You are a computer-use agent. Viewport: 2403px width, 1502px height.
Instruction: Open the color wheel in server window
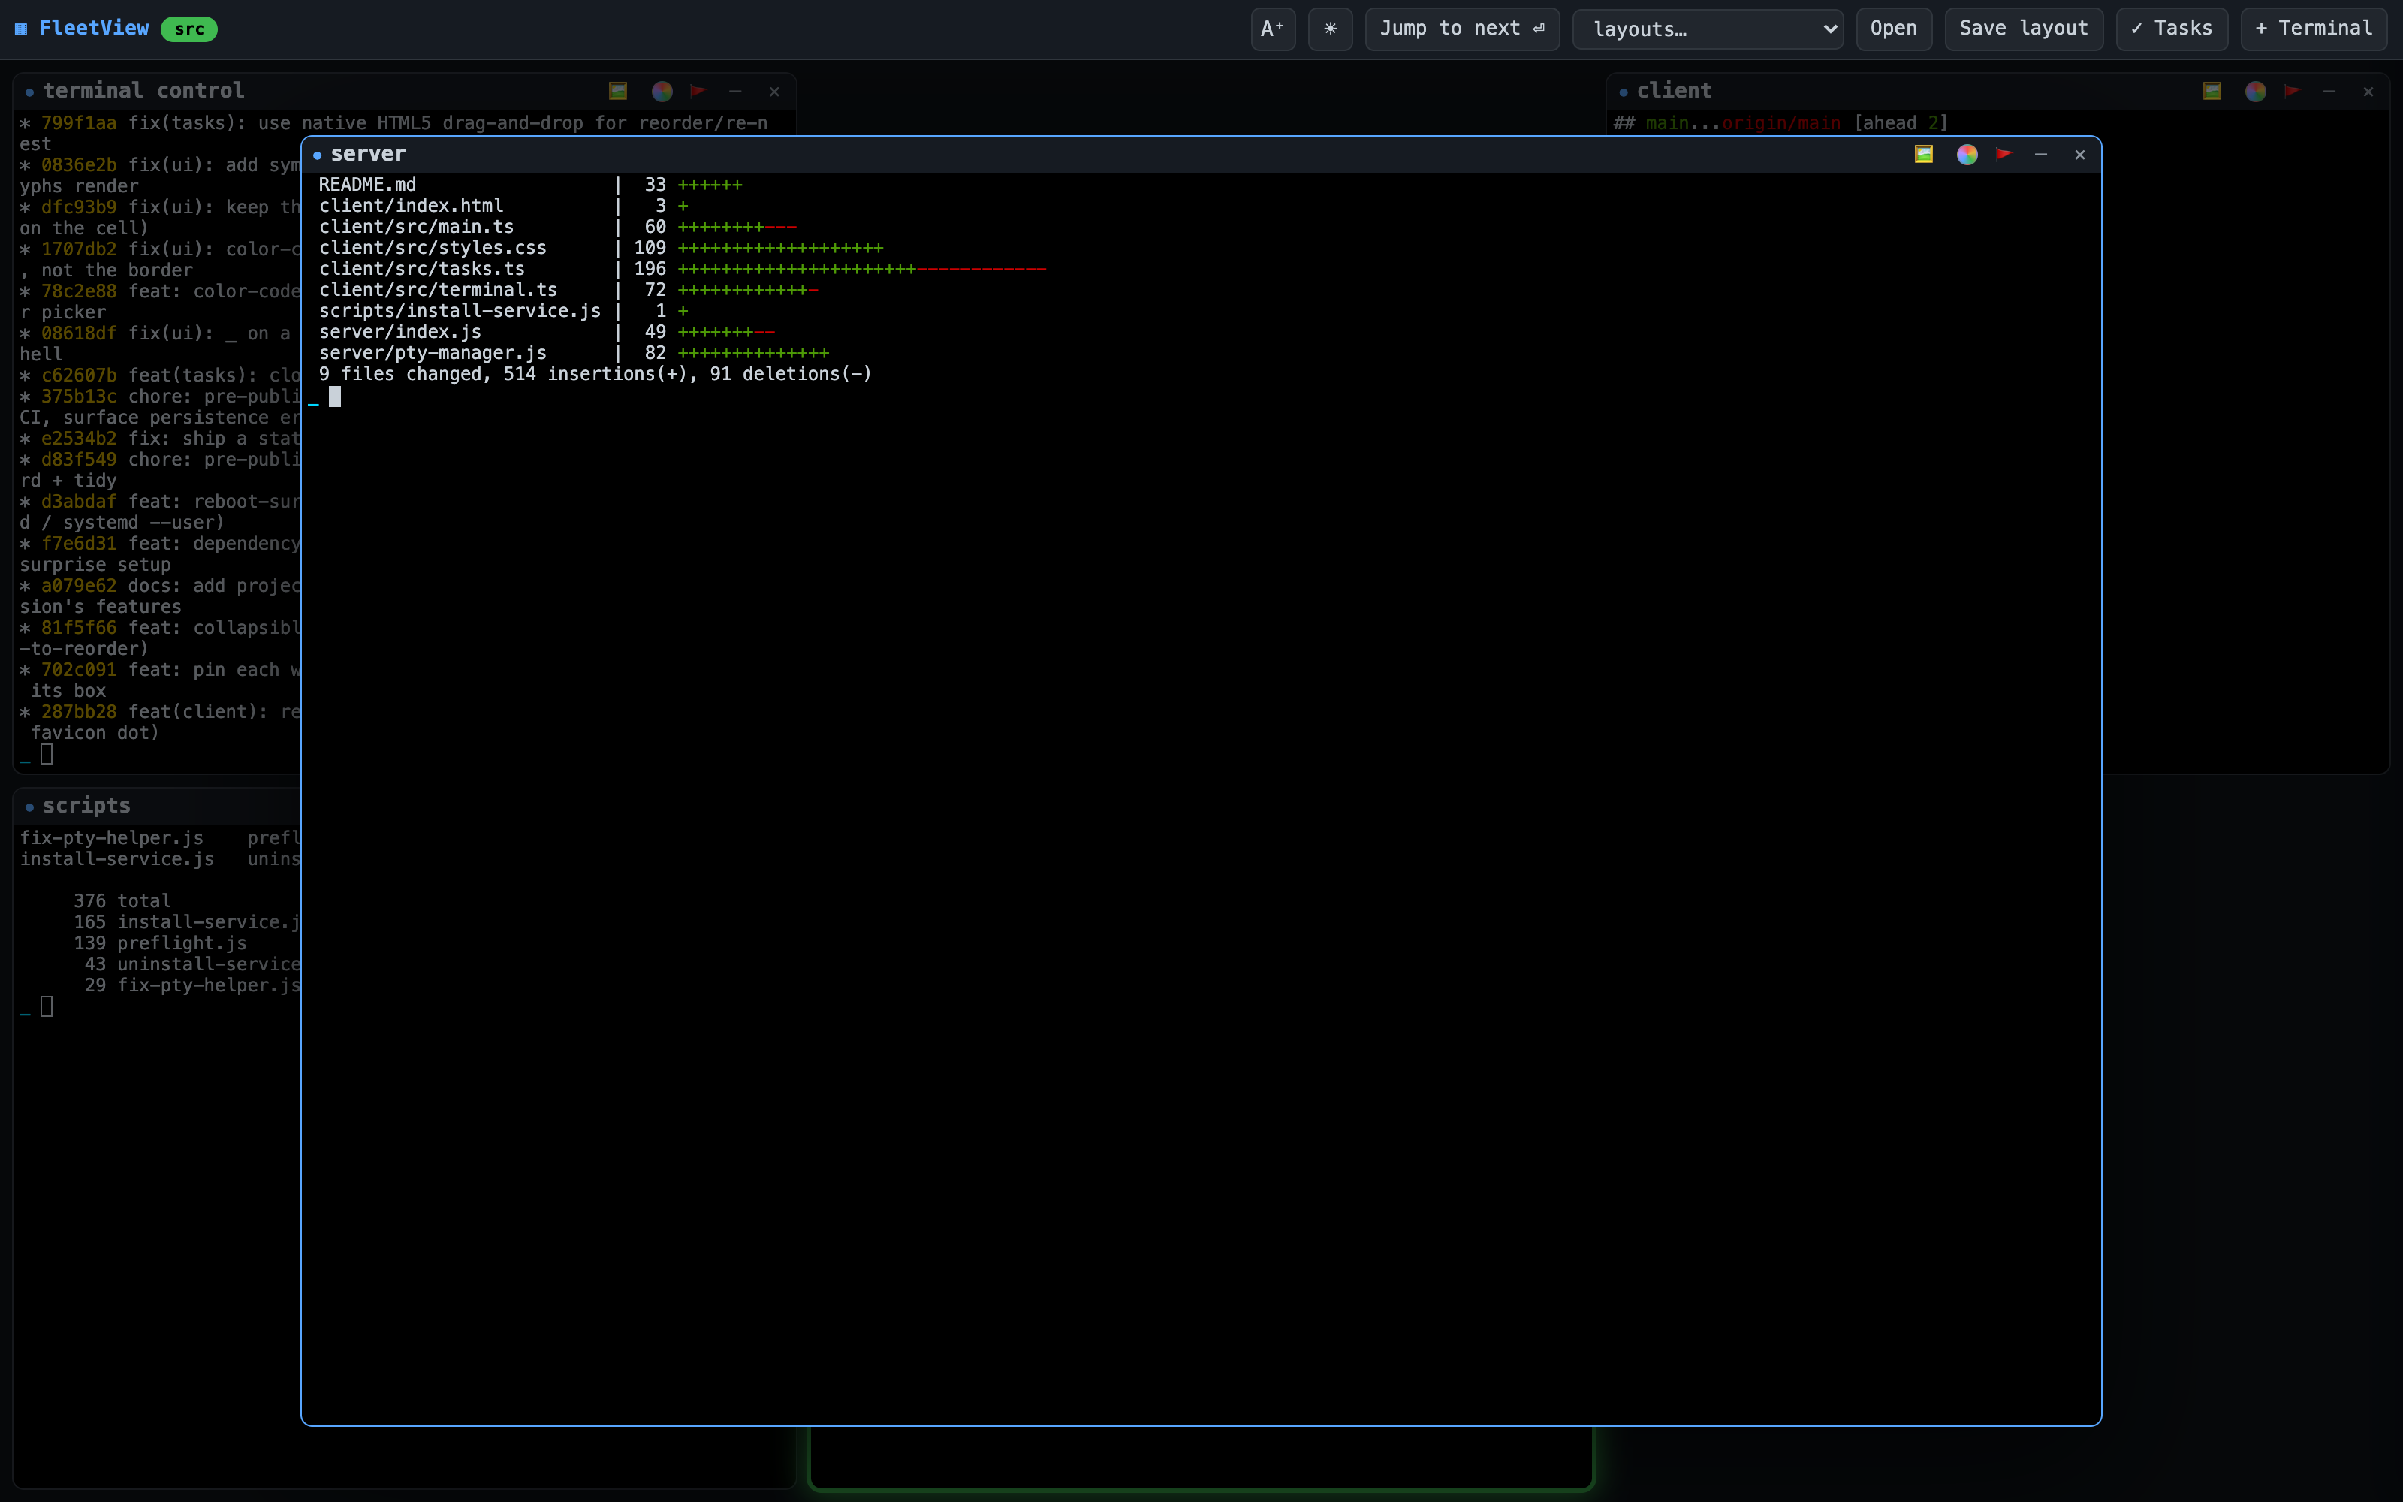(x=1967, y=154)
